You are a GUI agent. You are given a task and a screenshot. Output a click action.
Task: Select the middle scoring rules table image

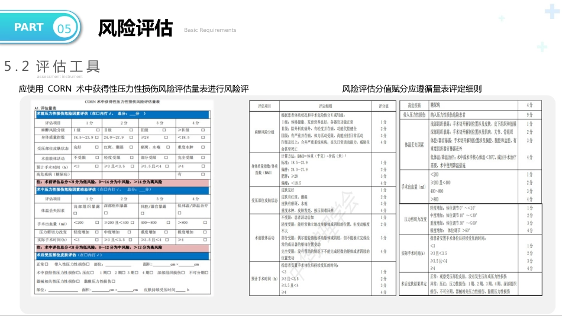click(x=322, y=198)
